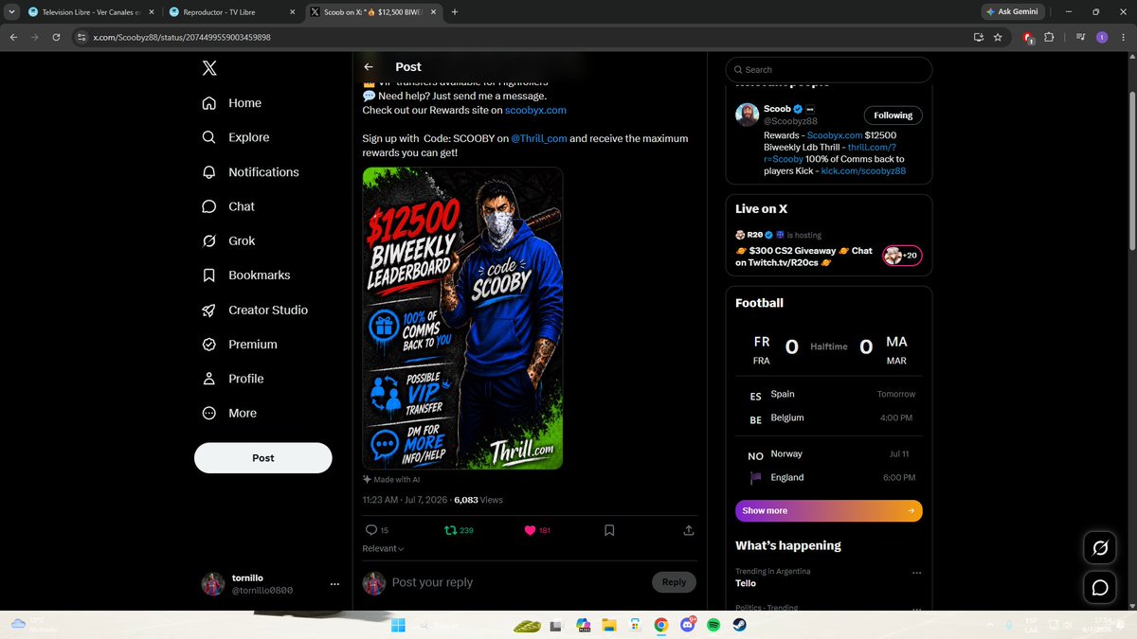Open the scoobyx.com link in post
This screenshot has height=639, width=1137.
point(535,111)
